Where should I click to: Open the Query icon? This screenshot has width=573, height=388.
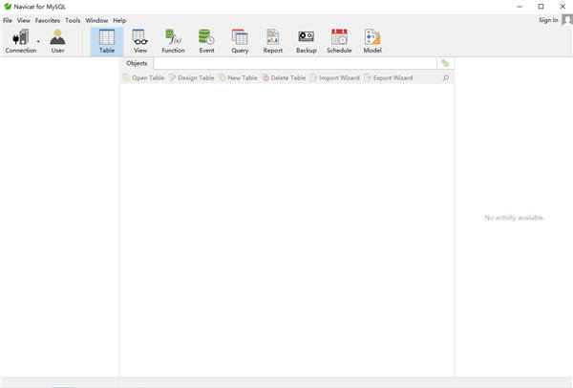(x=240, y=41)
